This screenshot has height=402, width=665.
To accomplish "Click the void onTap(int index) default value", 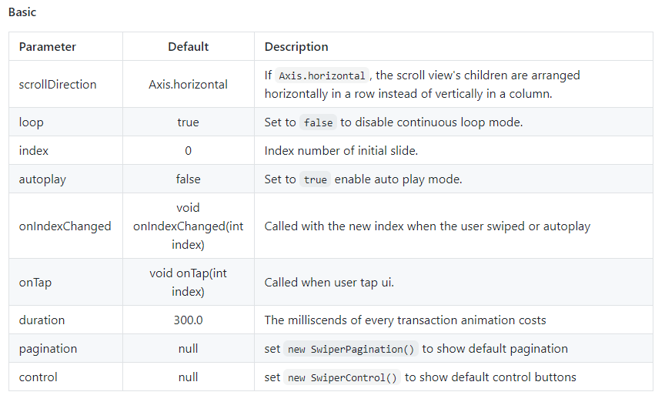I will tap(188, 283).
